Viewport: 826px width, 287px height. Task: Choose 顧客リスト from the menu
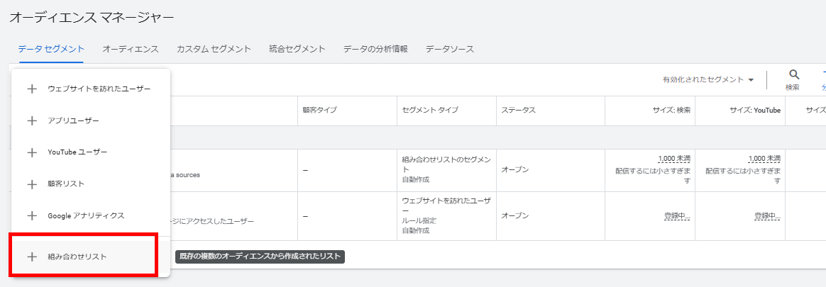point(66,184)
